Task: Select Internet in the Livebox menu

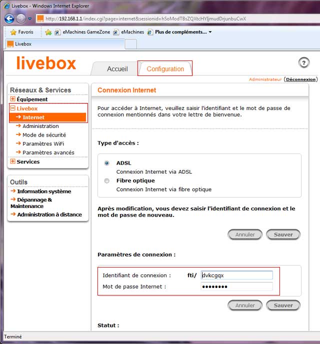Action: pos(47,117)
